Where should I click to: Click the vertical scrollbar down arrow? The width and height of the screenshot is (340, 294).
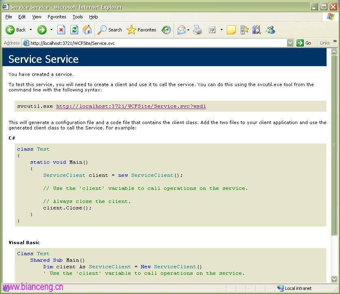click(x=334, y=279)
